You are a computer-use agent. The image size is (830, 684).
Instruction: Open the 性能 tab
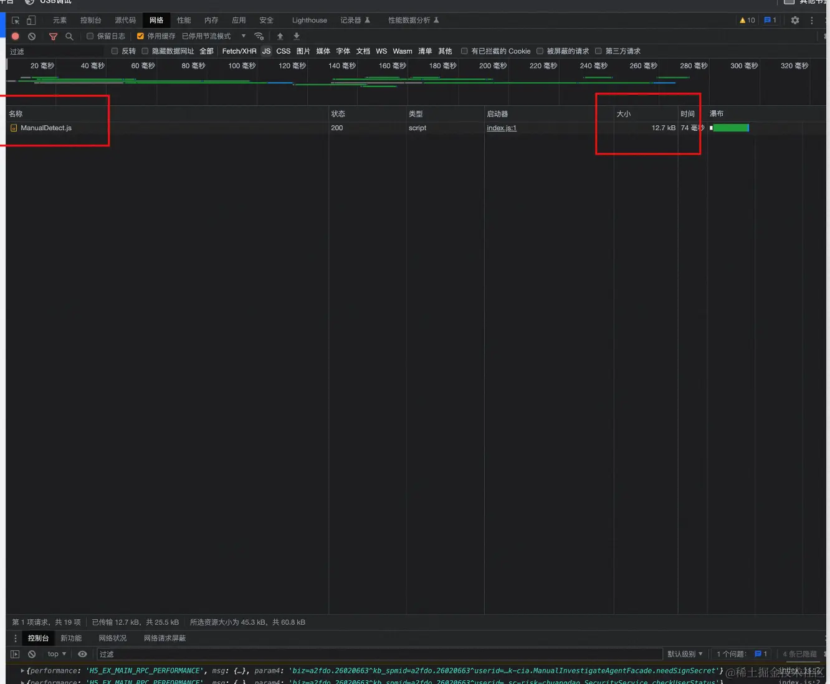click(x=184, y=21)
